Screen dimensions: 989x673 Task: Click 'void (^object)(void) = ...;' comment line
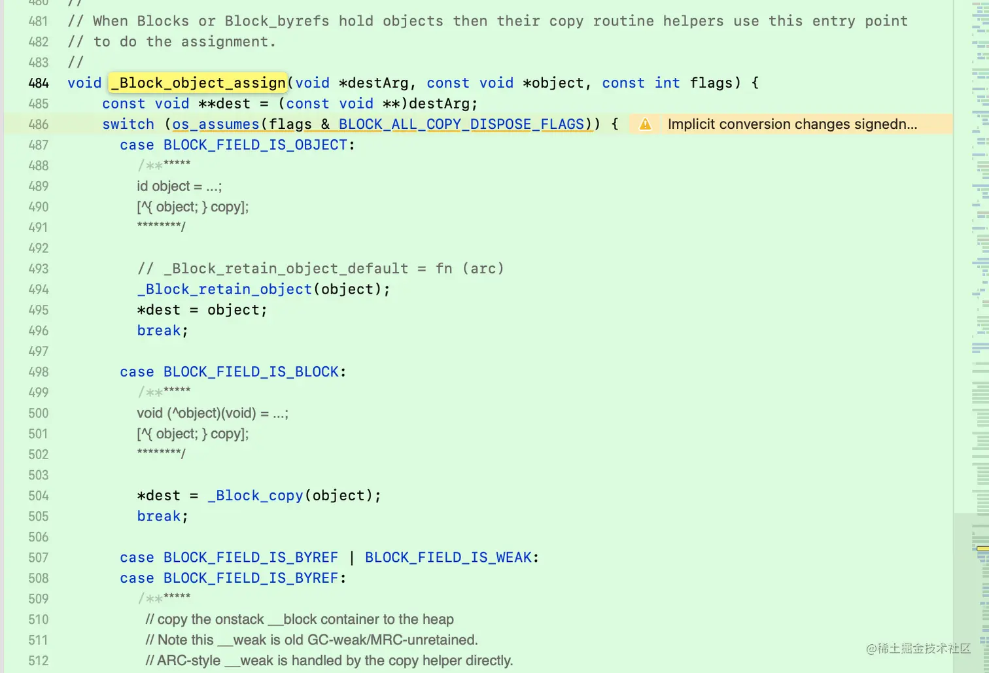tap(213, 413)
